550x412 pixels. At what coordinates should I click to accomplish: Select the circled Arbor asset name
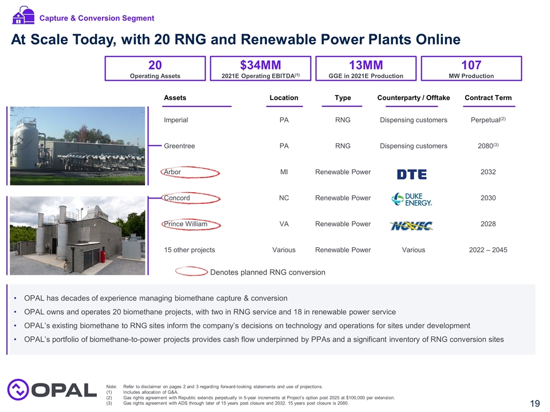point(172,172)
